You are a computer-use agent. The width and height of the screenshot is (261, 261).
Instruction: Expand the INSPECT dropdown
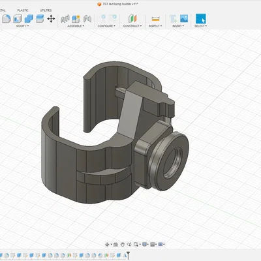[155, 26]
